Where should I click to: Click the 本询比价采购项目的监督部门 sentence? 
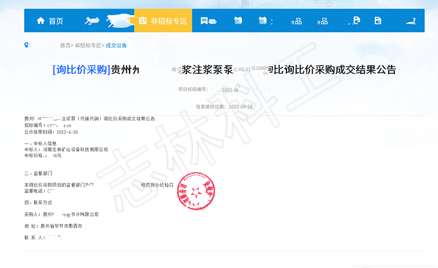[x=99, y=185]
